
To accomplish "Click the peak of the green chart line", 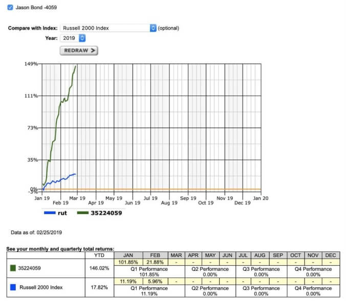I will coord(76,66).
